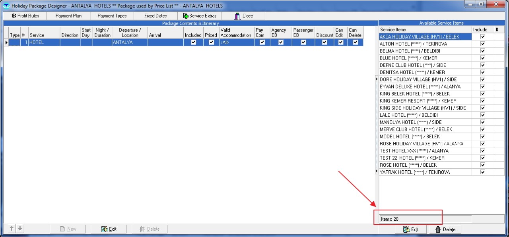Image resolution: width=509 pixels, height=237 pixels.
Task: Click the Close door icon in the toolbar
Action: coord(237,16)
